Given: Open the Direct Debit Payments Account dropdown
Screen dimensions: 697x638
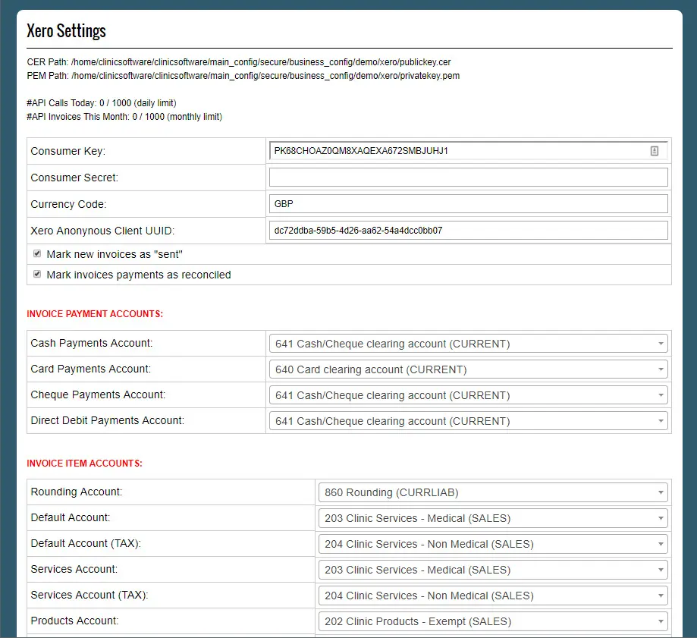Looking at the screenshot, I should pos(469,421).
